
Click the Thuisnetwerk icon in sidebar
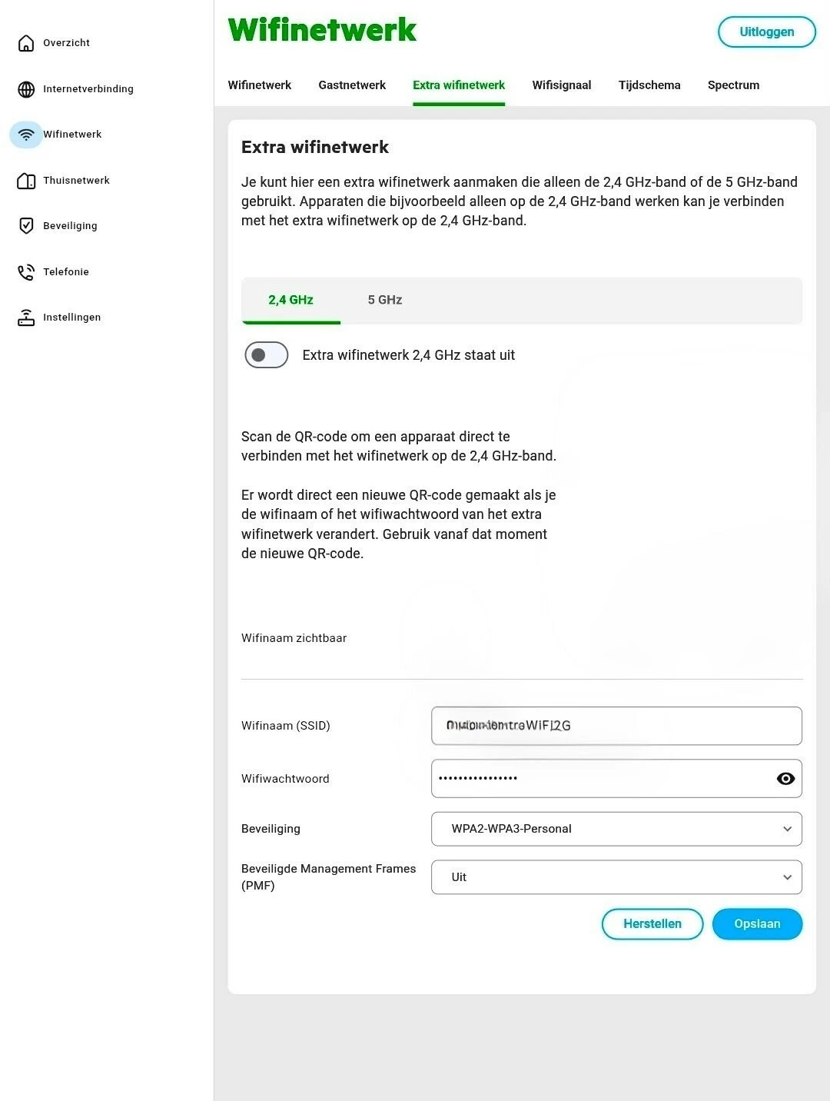(26, 181)
